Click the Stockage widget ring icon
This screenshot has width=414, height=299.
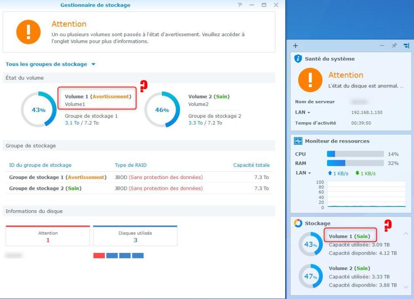point(298,224)
